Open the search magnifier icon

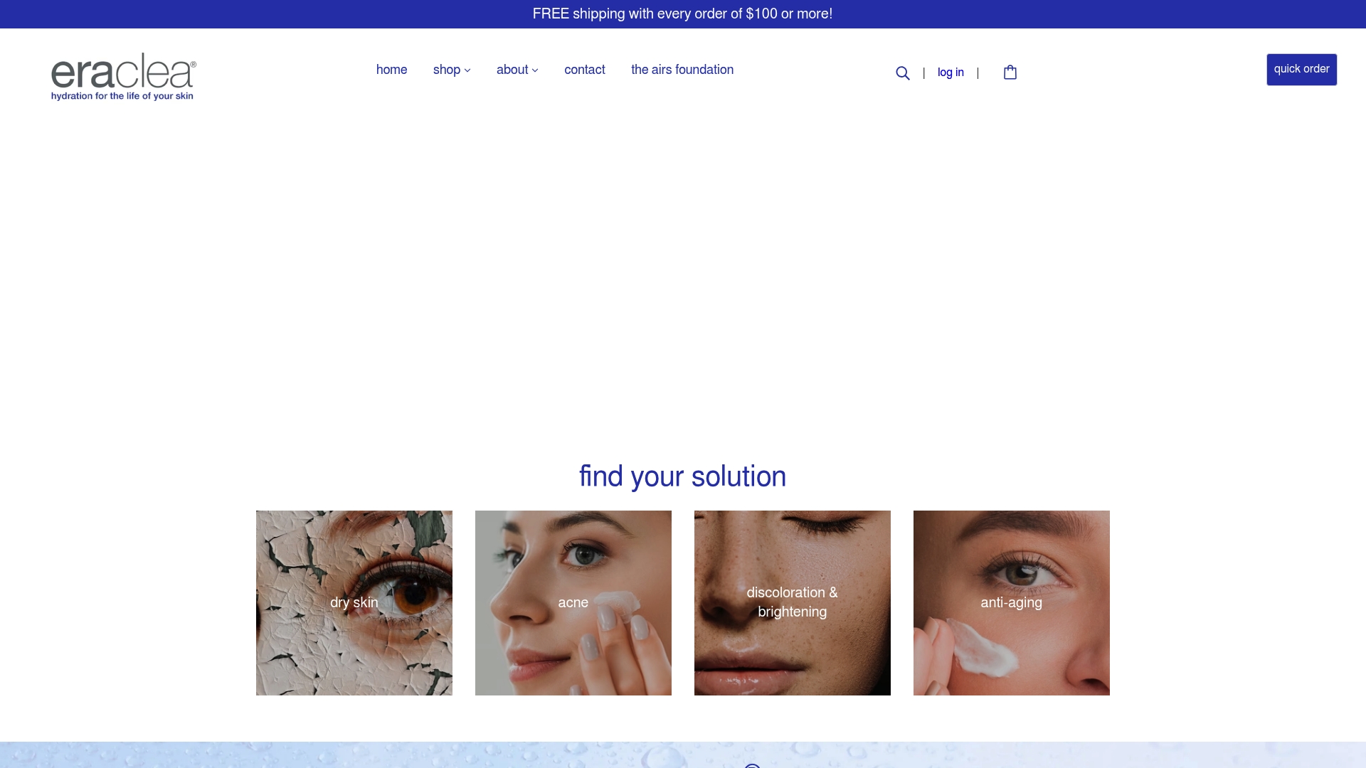pos(902,73)
